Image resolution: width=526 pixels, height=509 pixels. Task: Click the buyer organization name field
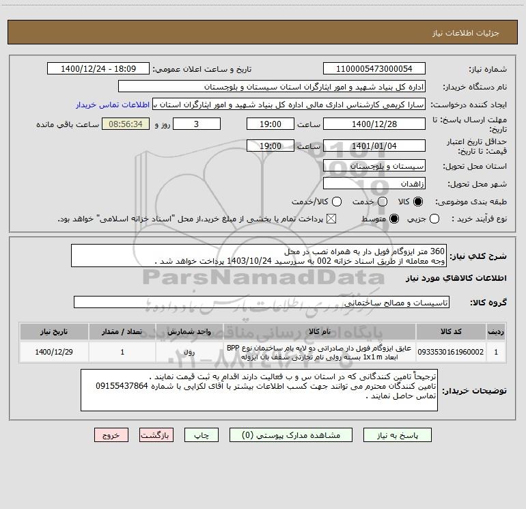coord(272,87)
